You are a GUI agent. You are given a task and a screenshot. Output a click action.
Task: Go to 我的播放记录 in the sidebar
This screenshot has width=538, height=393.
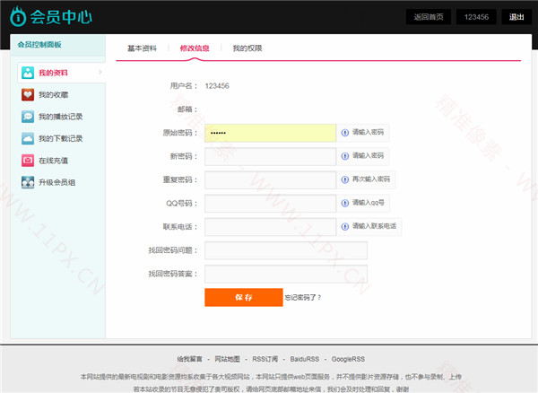tap(60, 117)
